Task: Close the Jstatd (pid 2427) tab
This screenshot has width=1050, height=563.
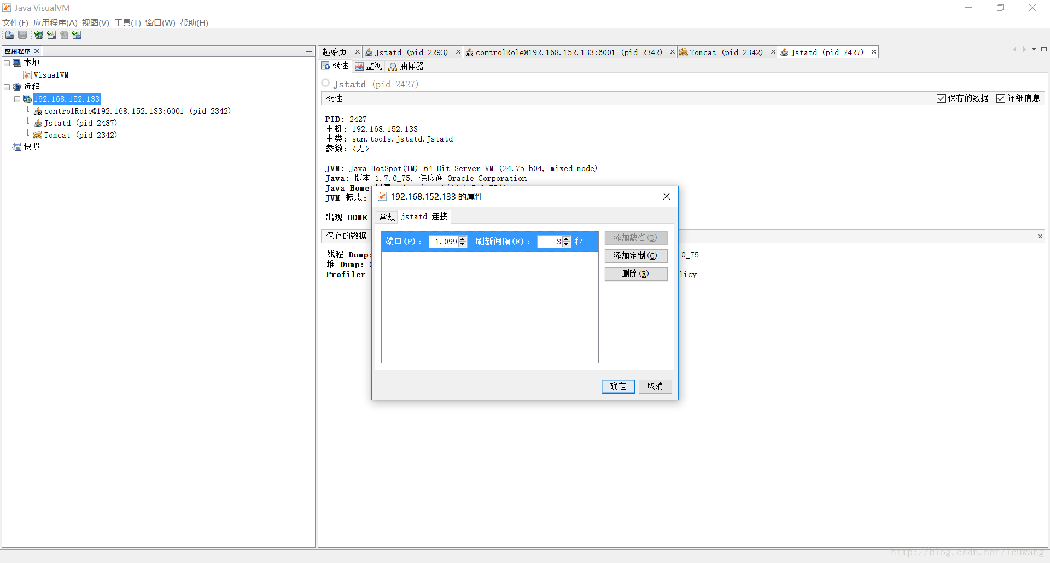Action: pos(874,52)
